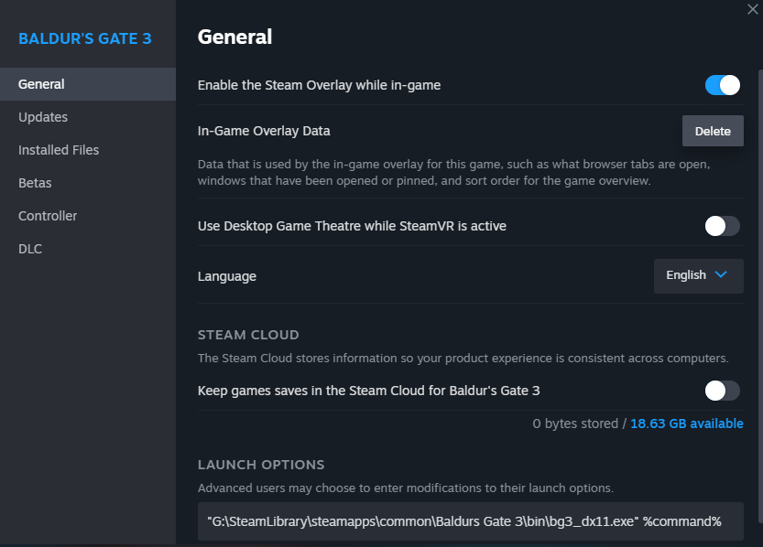The height and width of the screenshot is (547, 763).
Task: Enable Desktop Game Theatre for SteamVR
Action: click(722, 226)
